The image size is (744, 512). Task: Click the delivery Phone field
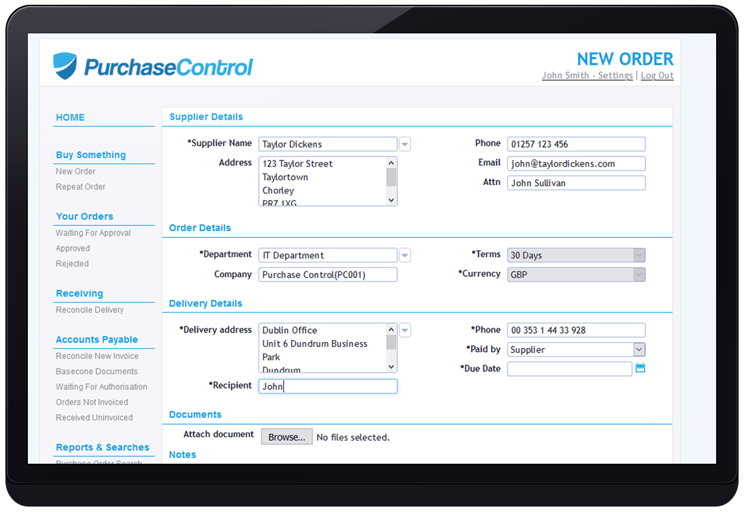[x=577, y=330]
